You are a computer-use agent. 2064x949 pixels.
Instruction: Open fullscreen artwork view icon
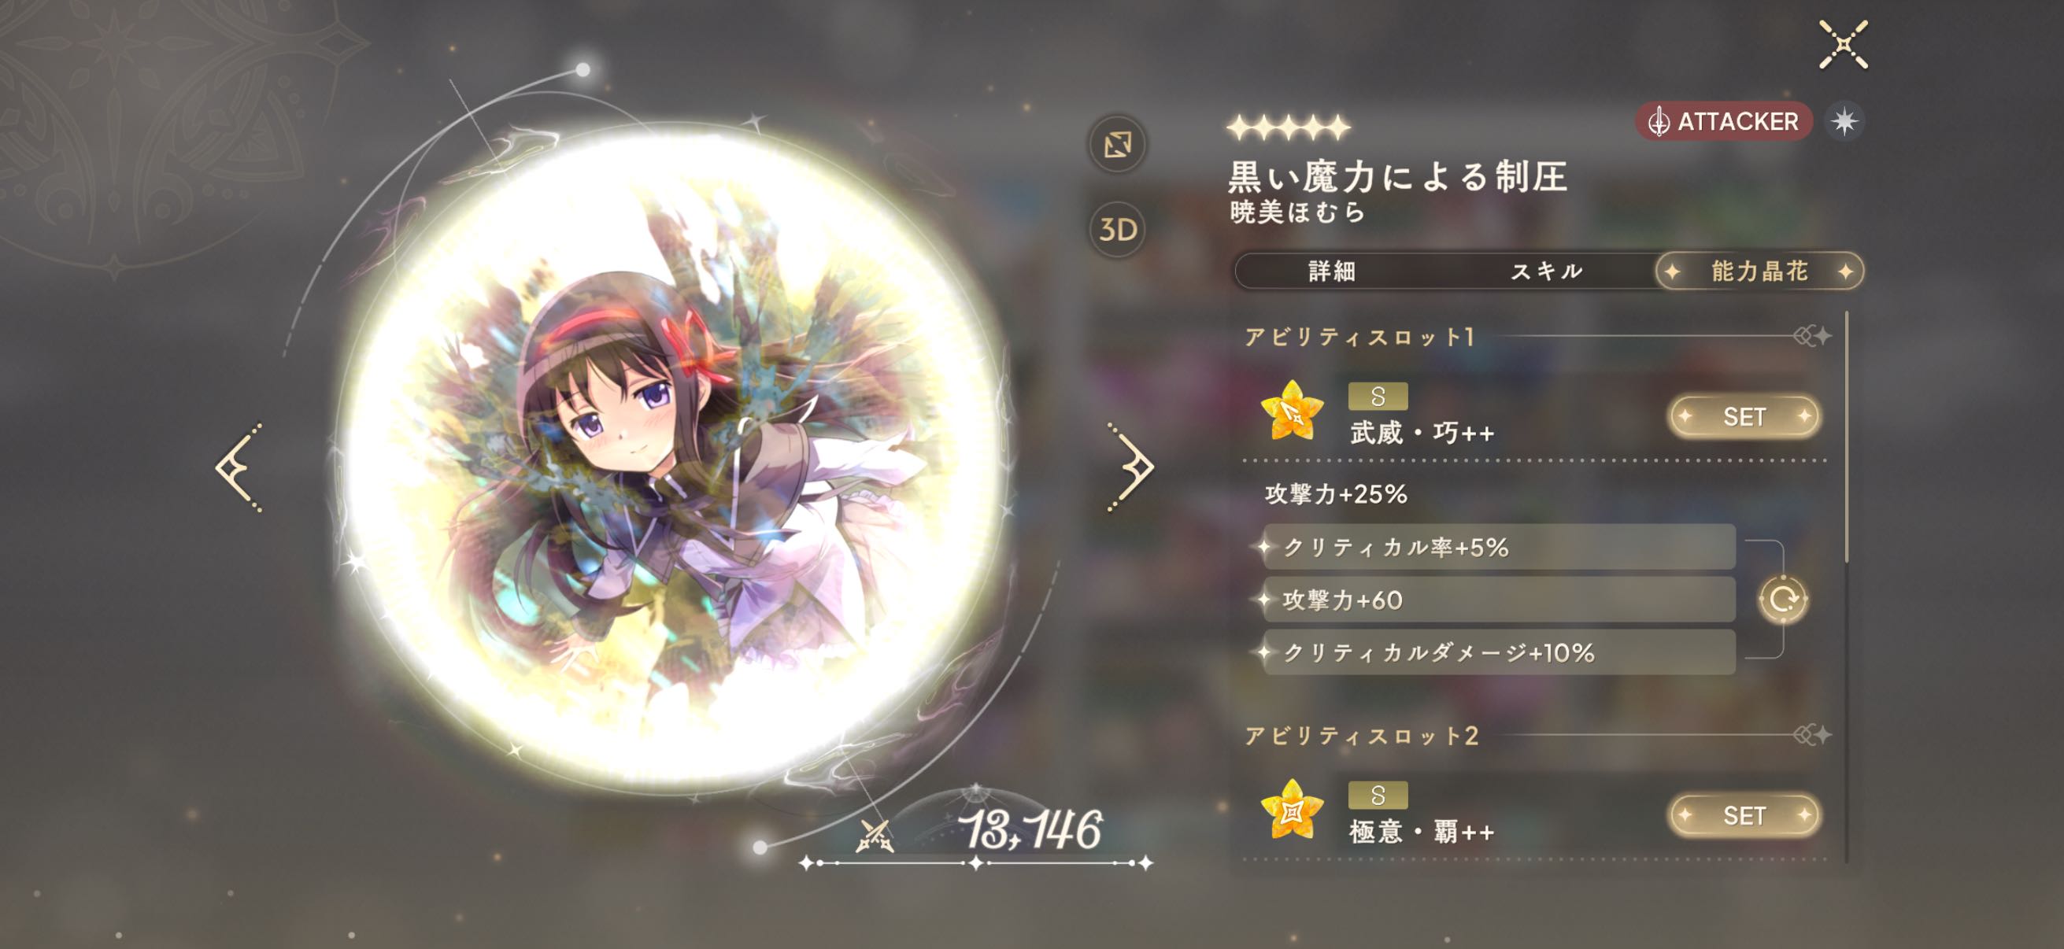pos(1117,145)
